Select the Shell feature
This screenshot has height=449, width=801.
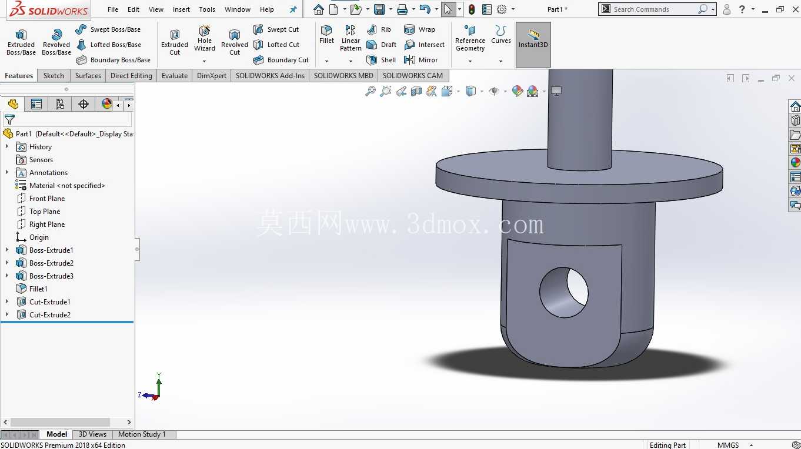[x=381, y=60]
